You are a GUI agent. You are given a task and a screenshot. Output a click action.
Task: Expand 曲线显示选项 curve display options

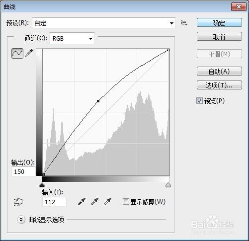click(x=21, y=220)
